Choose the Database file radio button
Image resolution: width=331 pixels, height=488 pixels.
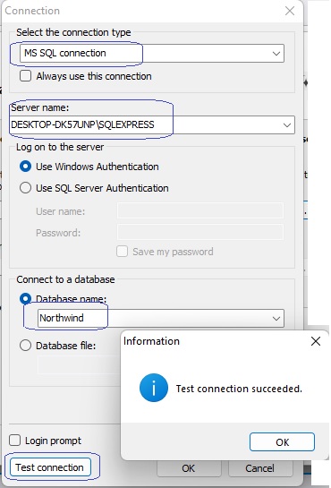[x=25, y=346]
